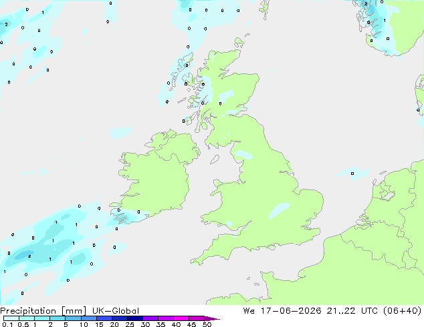Click the "35" legend scale number
The width and height of the screenshot is (424, 327).
[x=161, y=324]
